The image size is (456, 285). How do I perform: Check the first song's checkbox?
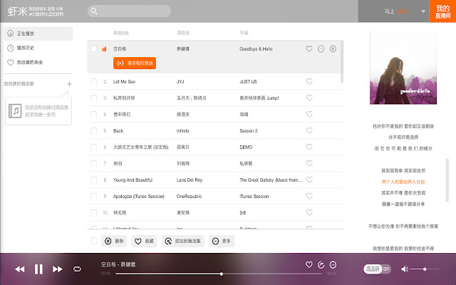tap(93, 49)
